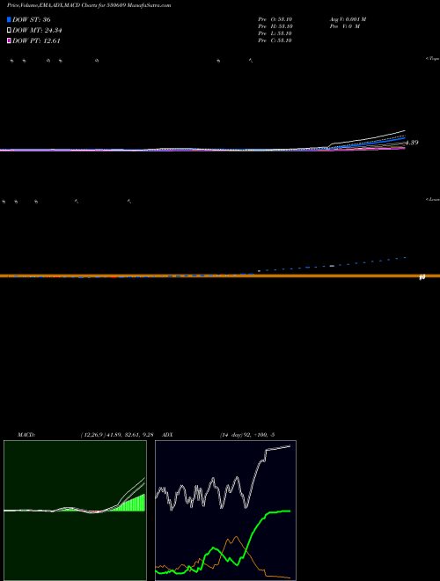Click the orange horizontal volume baseline
The width and height of the screenshot is (440, 581).
click(220, 276)
